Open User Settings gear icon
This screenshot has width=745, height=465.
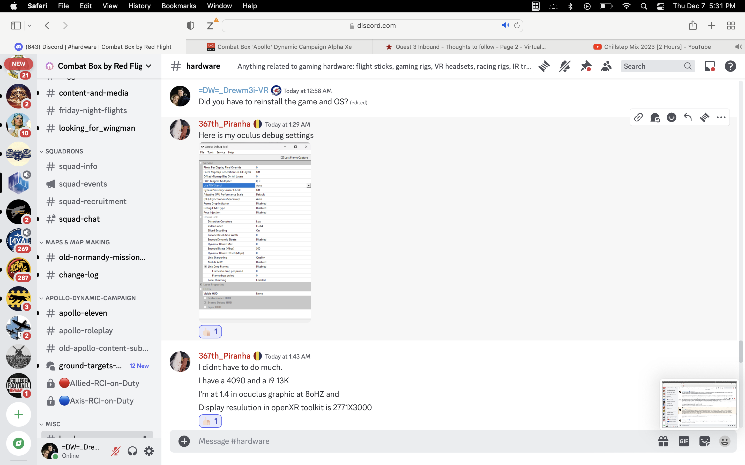[x=149, y=451]
